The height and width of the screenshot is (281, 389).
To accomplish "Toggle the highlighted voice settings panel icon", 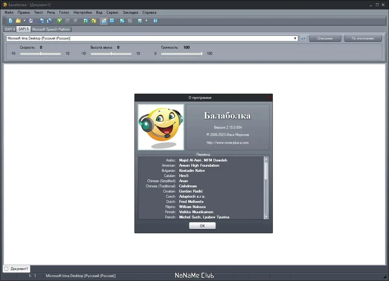I will [104, 21].
